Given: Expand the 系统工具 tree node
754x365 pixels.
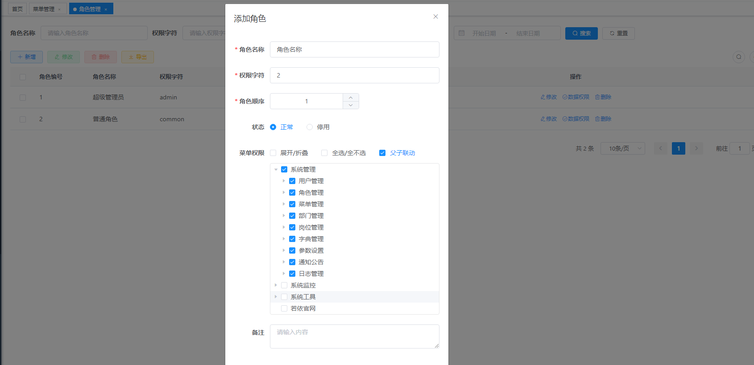Looking at the screenshot, I should coord(276,297).
